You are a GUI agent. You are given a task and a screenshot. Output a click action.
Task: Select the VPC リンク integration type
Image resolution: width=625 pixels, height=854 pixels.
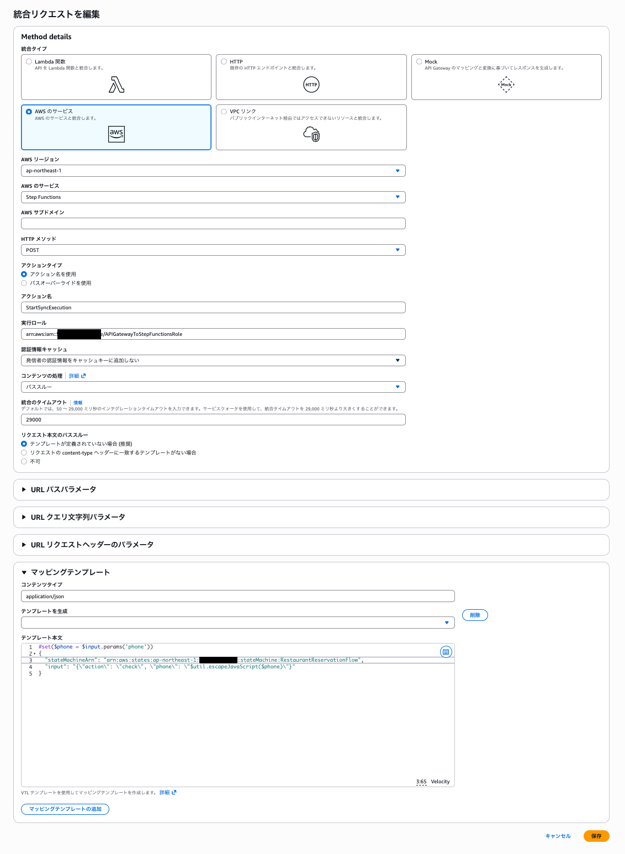[224, 112]
